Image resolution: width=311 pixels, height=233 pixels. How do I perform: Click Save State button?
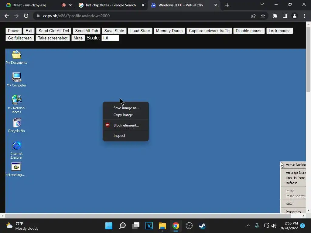pos(114,31)
